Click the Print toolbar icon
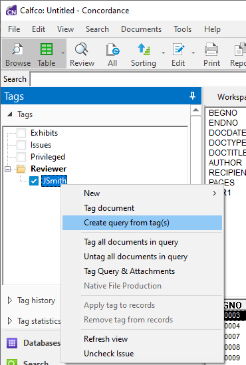 click(x=211, y=55)
